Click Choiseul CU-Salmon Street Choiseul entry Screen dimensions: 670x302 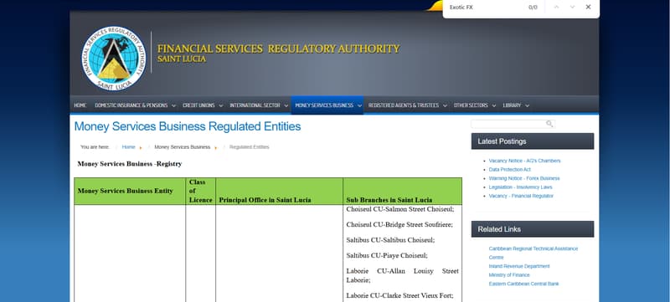[x=400, y=209]
